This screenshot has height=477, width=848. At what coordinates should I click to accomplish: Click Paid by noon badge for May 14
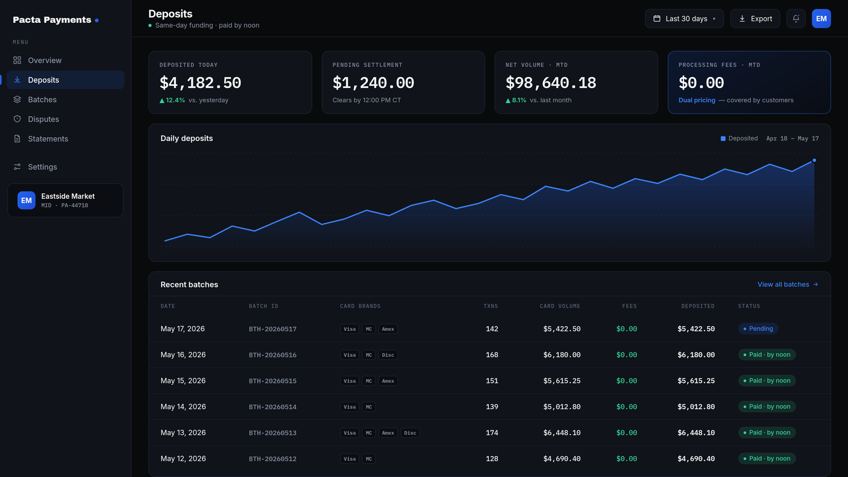coord(767,407)
